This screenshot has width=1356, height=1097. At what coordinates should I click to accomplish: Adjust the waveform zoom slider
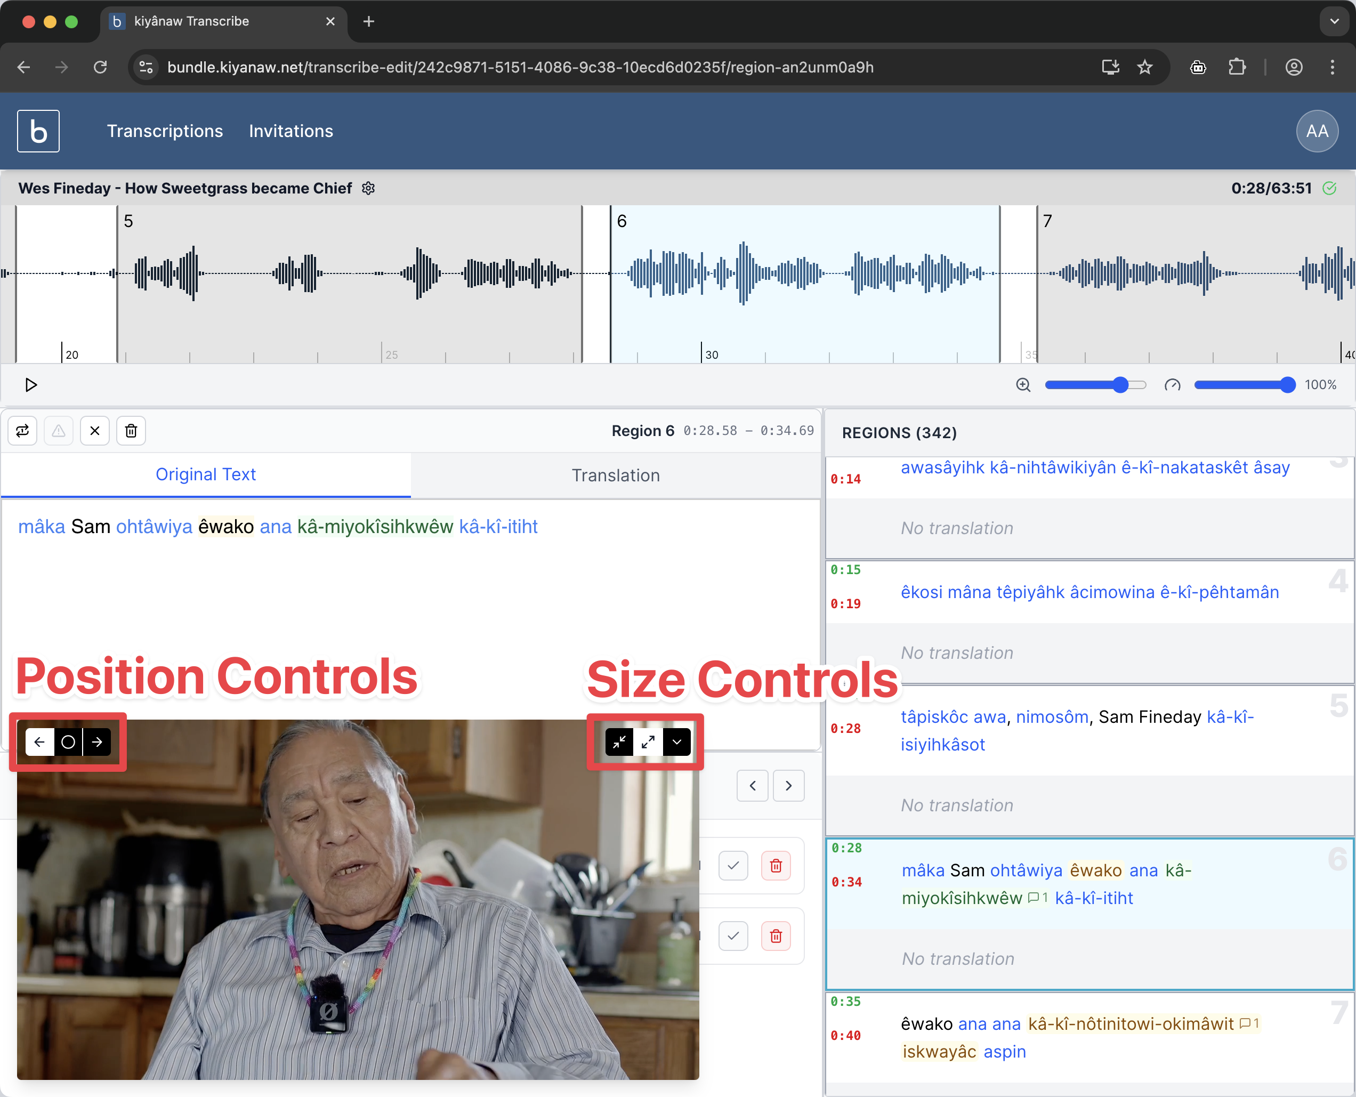coord(1120,385)
